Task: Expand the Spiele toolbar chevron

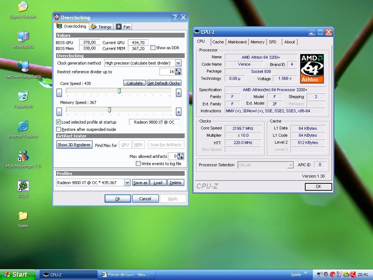Action: tap(306, 273)
